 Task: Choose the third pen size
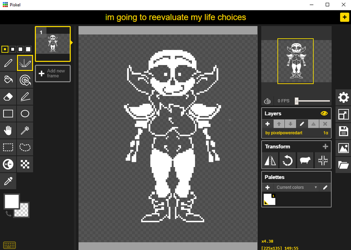20,49
